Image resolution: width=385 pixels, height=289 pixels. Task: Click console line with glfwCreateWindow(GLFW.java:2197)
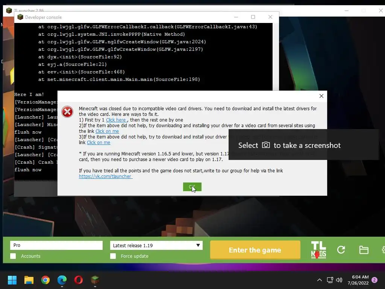point(121,49)
